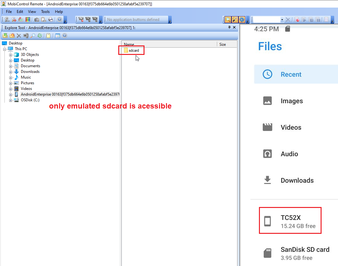The image size is (338, 266).
Task: Open Downloads in the device Files app
Action: (x=297, y=180)
